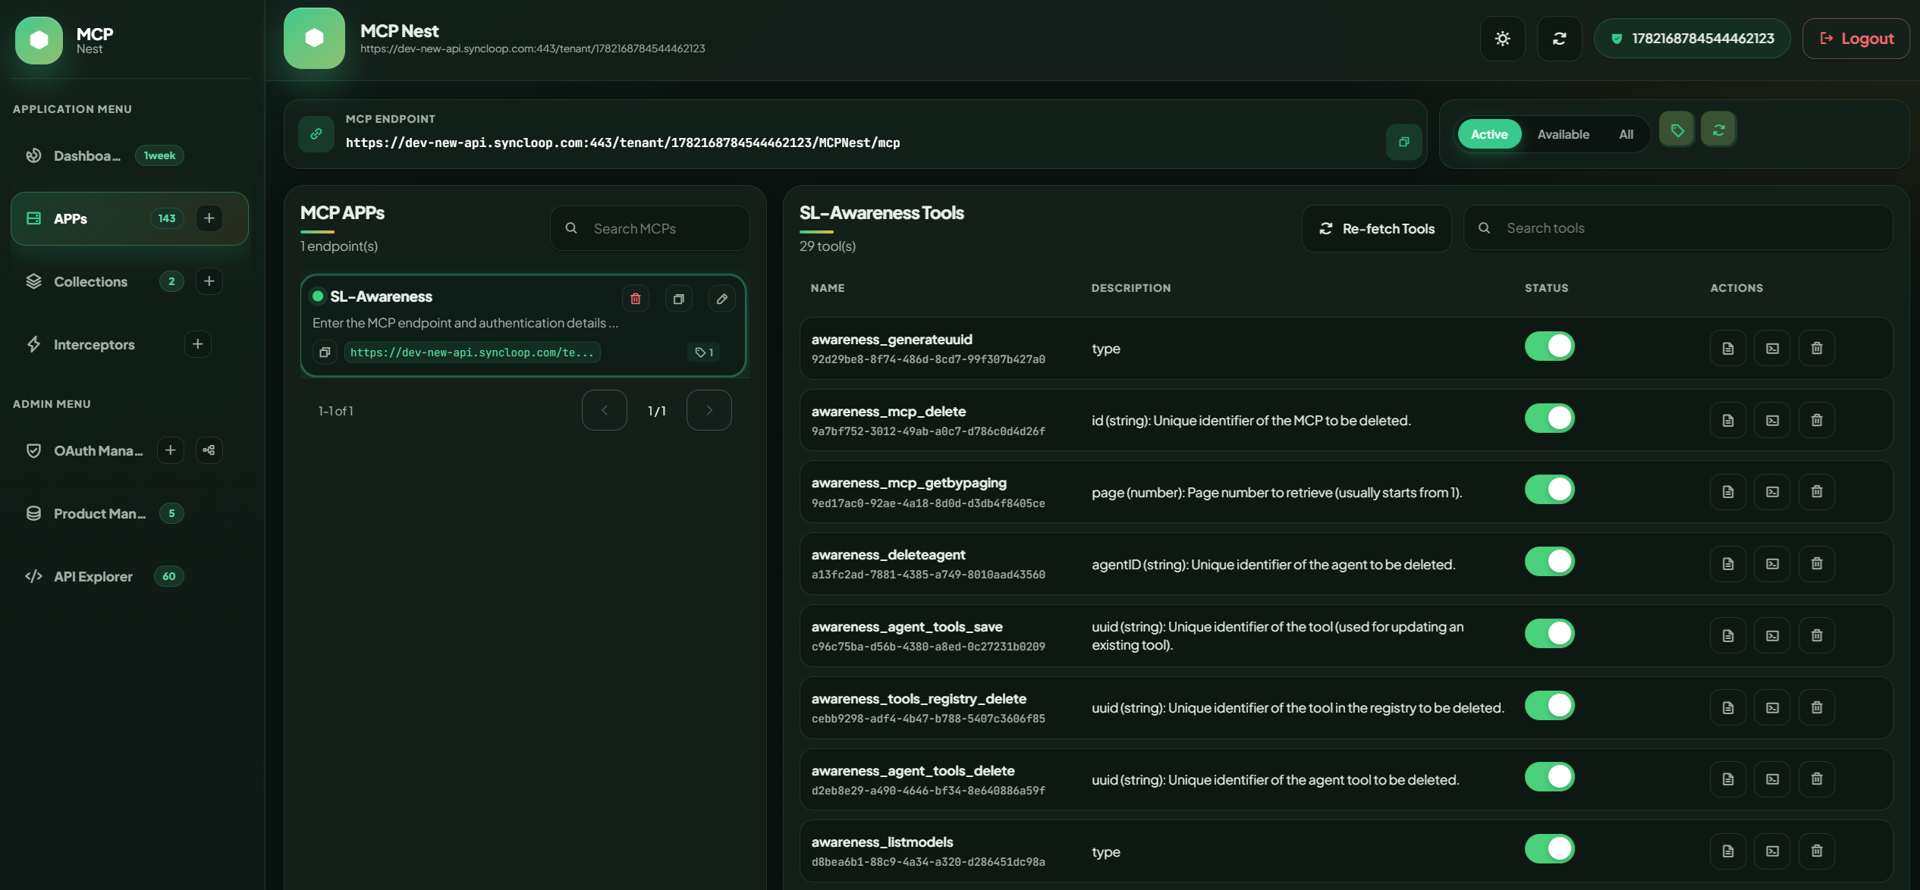Select the SL-Awareness app card title
Image resolution: width=1920 pixels, height=890 pixels.
click(381, 296)
